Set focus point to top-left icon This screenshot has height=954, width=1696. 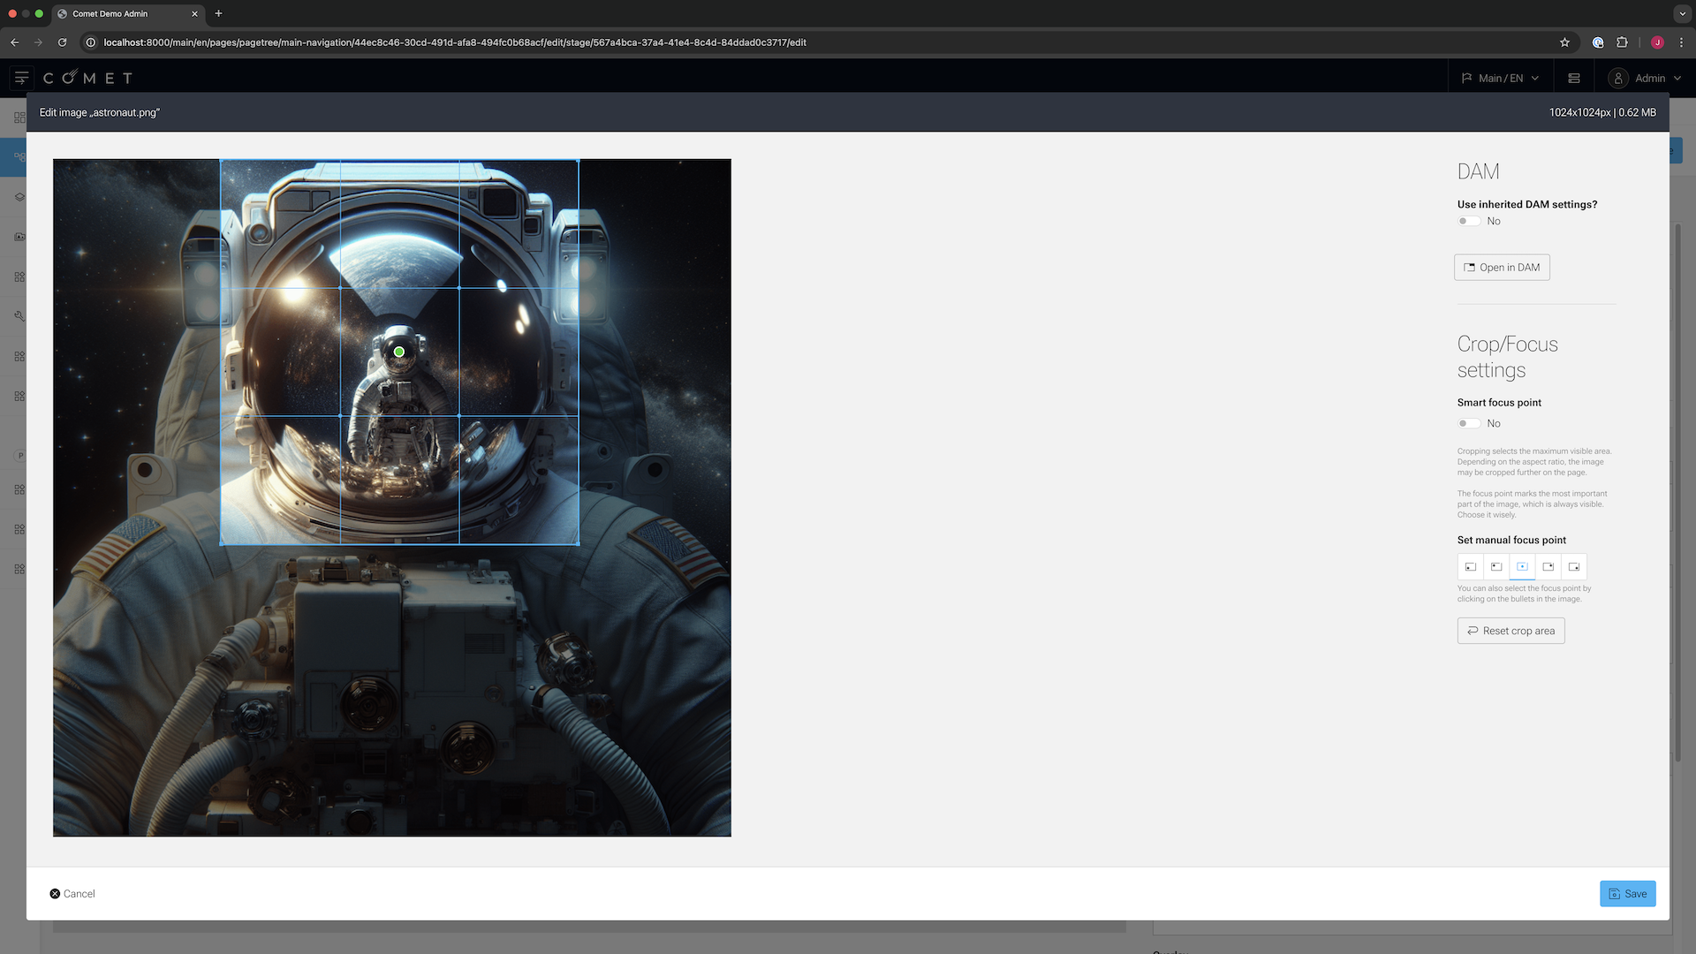pyautogui.click(x=1496, y=566)
